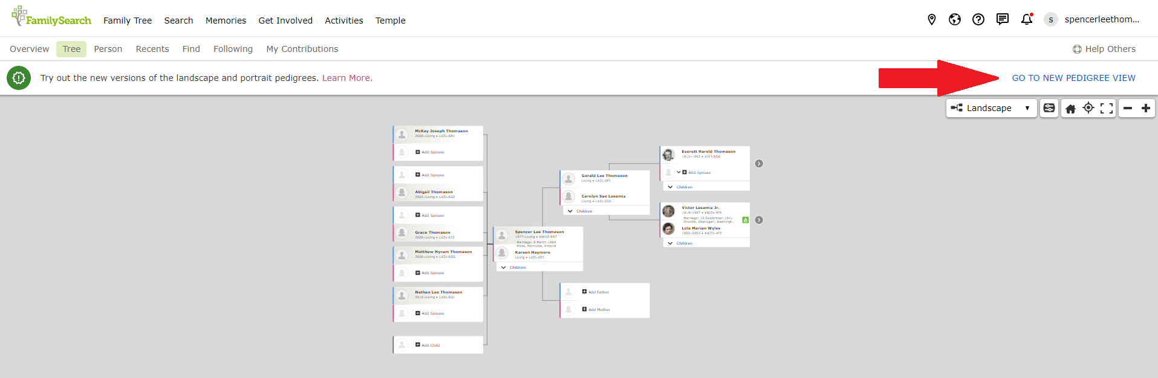Open the Get Involved menu
Viewport: 1158px width, 378px height.
[x=285, y=21]
